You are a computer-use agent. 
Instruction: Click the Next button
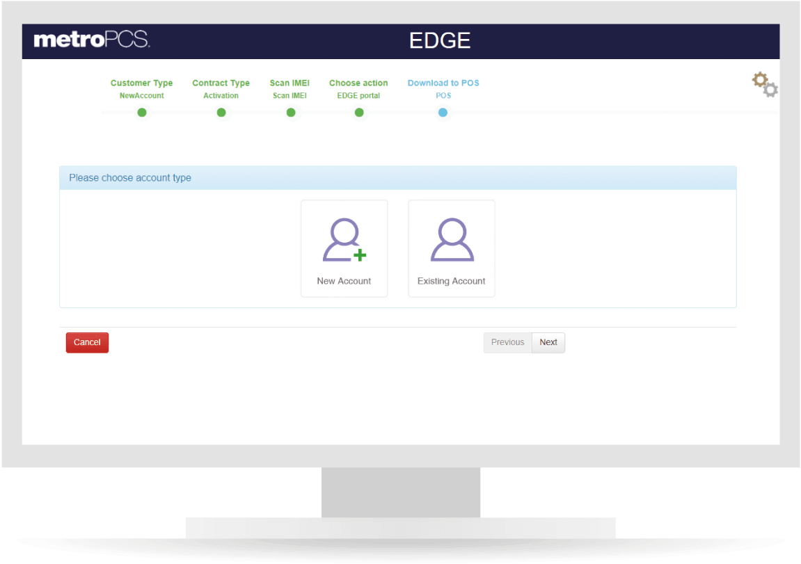(548, 342)
